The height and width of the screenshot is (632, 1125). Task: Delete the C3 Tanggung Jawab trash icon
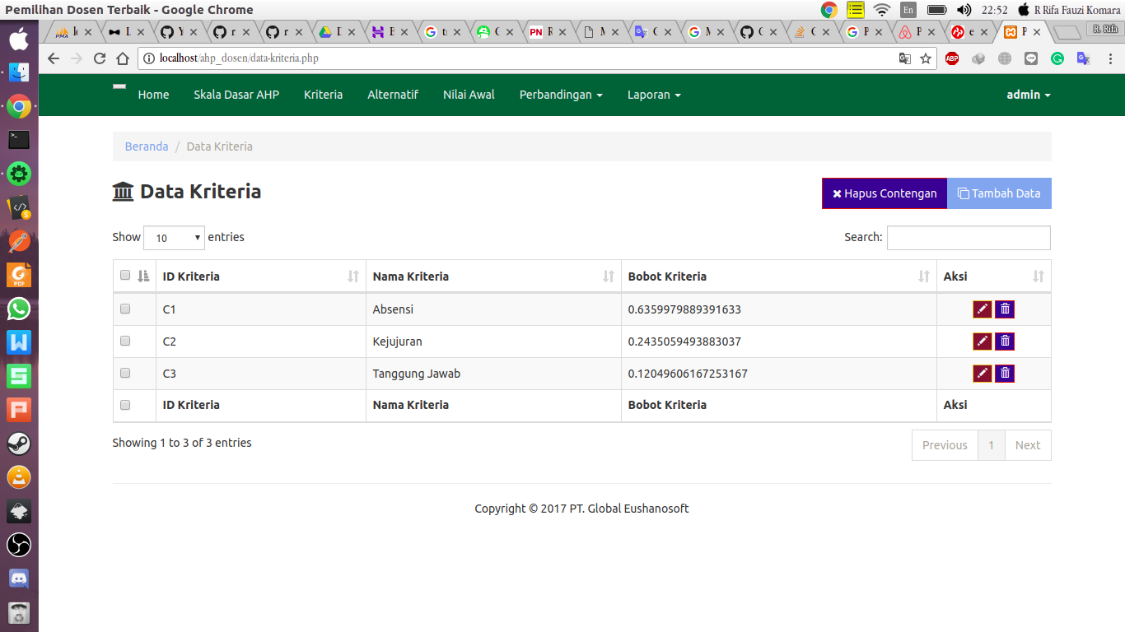pos(1005,374)
